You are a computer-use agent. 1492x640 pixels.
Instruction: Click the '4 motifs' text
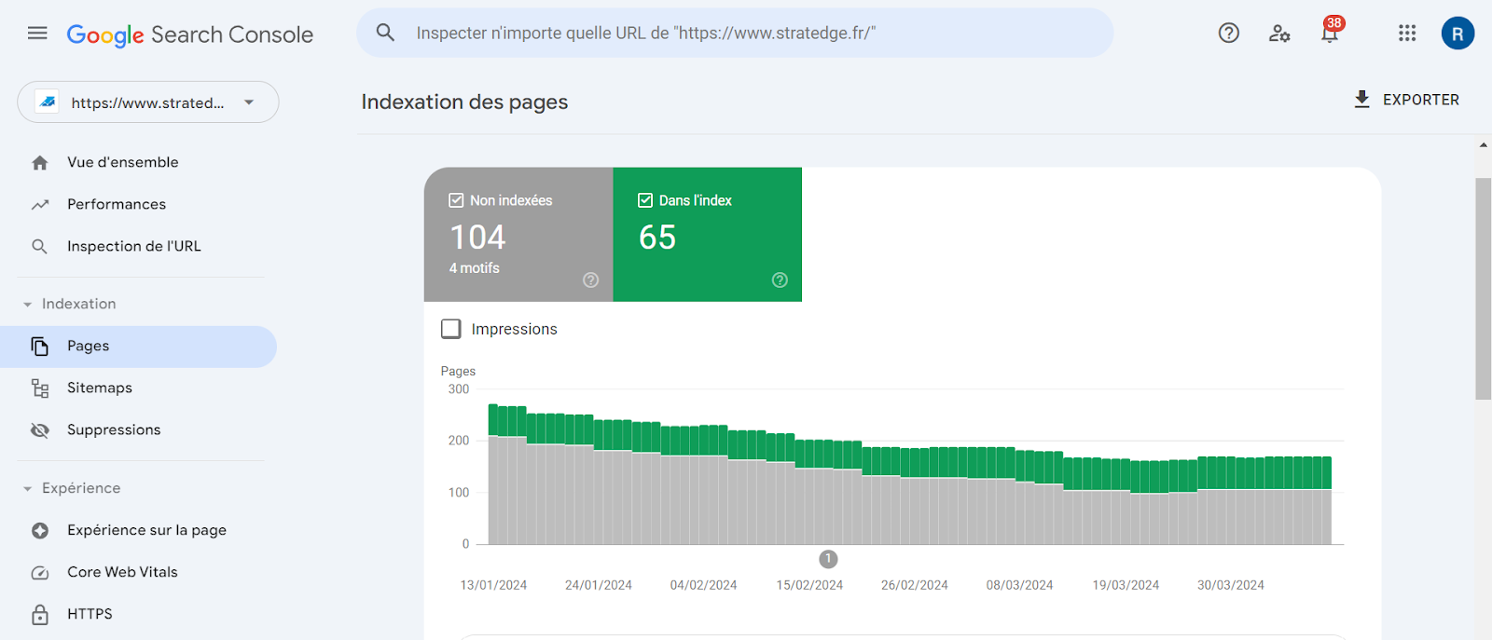point(475,268)
